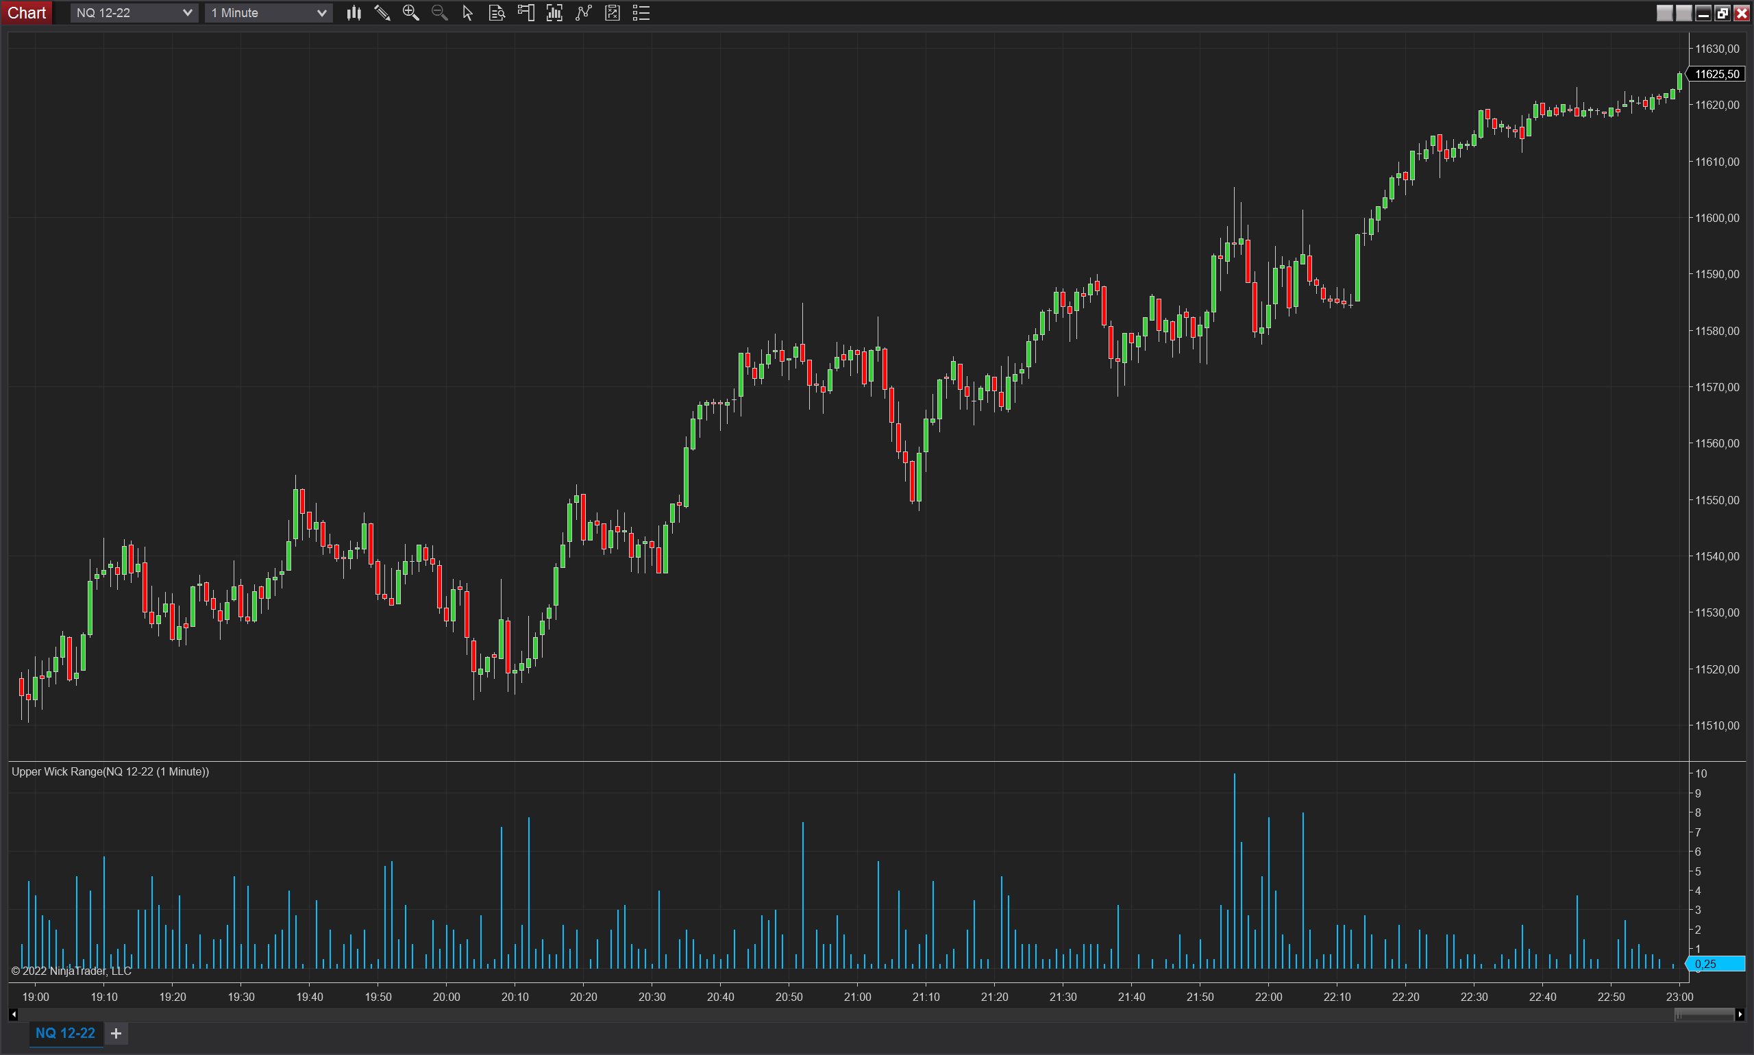Viewport: 1754px width, 1055px height.
Task: Minimize the chart window
Action: pyautogui.click(x=1703, y=13)
